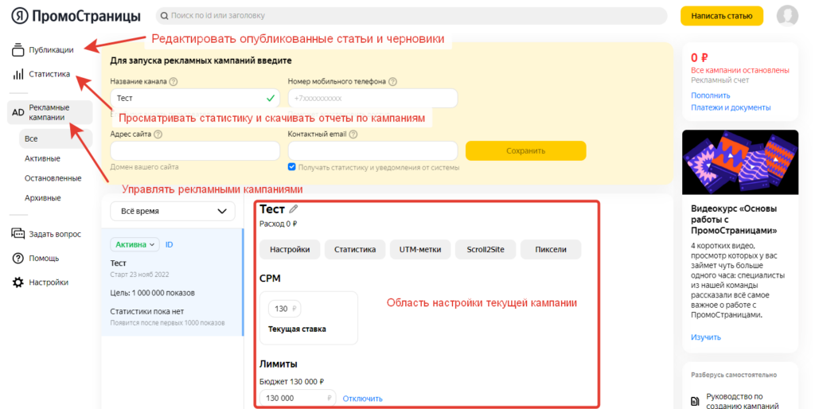Expand the Всё время period dropdown
This screenshot has width=815, height=409.
173,211
